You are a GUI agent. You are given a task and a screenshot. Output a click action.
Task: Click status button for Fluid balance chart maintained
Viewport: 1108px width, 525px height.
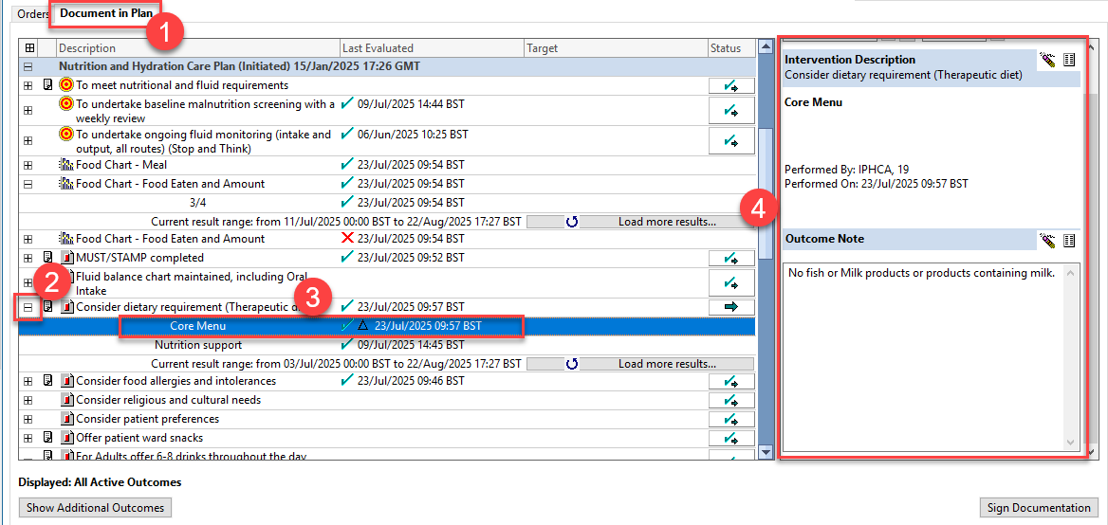(x=731, y=283)
